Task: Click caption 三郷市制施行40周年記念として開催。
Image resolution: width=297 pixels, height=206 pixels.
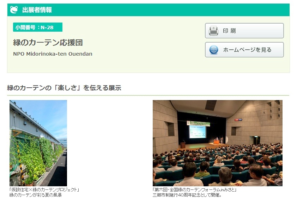Action: [187, 195]
